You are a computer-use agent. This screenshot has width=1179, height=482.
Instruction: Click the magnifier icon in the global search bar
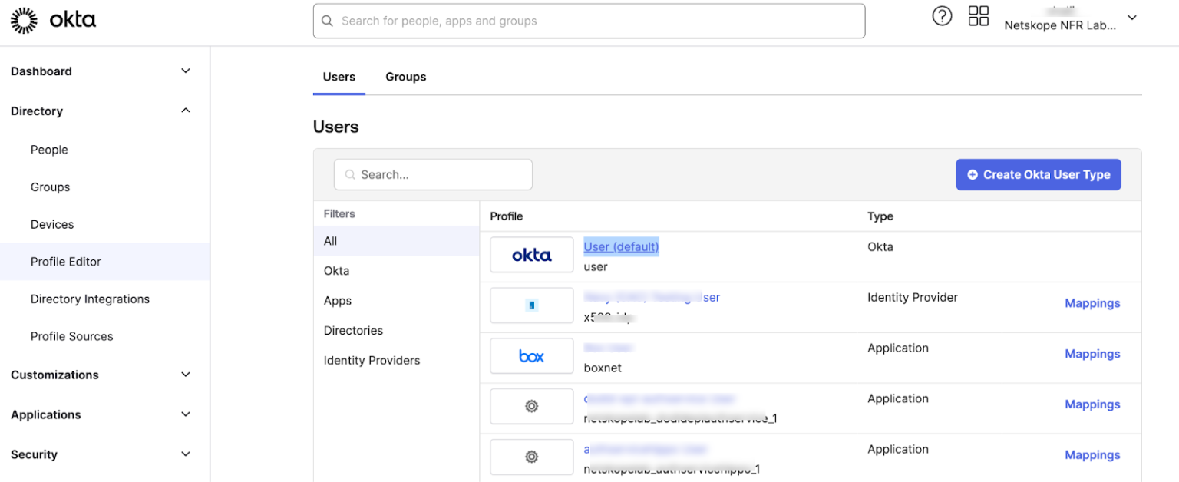(x=327, y=21)
